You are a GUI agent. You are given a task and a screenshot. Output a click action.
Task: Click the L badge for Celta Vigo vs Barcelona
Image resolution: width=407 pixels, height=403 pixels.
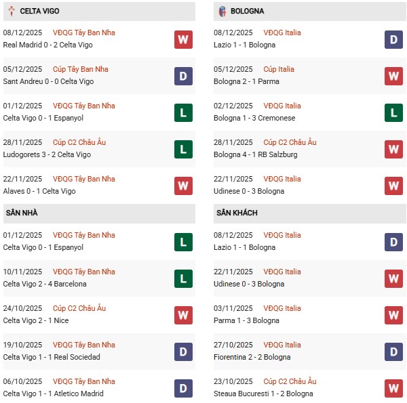click(183, 278)
